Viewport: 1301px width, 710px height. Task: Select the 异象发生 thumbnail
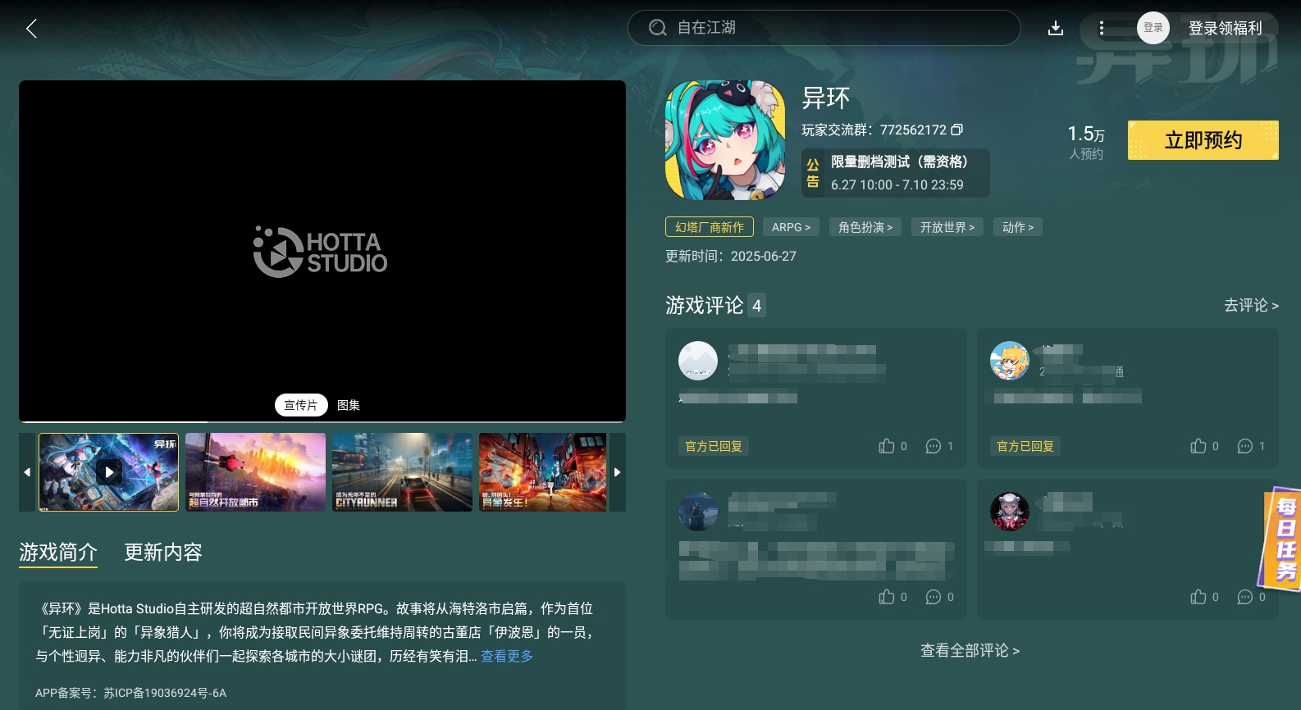(x=543, y=472)
